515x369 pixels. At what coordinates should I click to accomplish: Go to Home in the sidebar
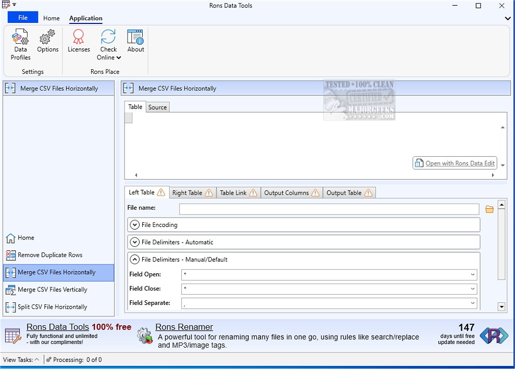pyautogui.click(x=58, y=238)
